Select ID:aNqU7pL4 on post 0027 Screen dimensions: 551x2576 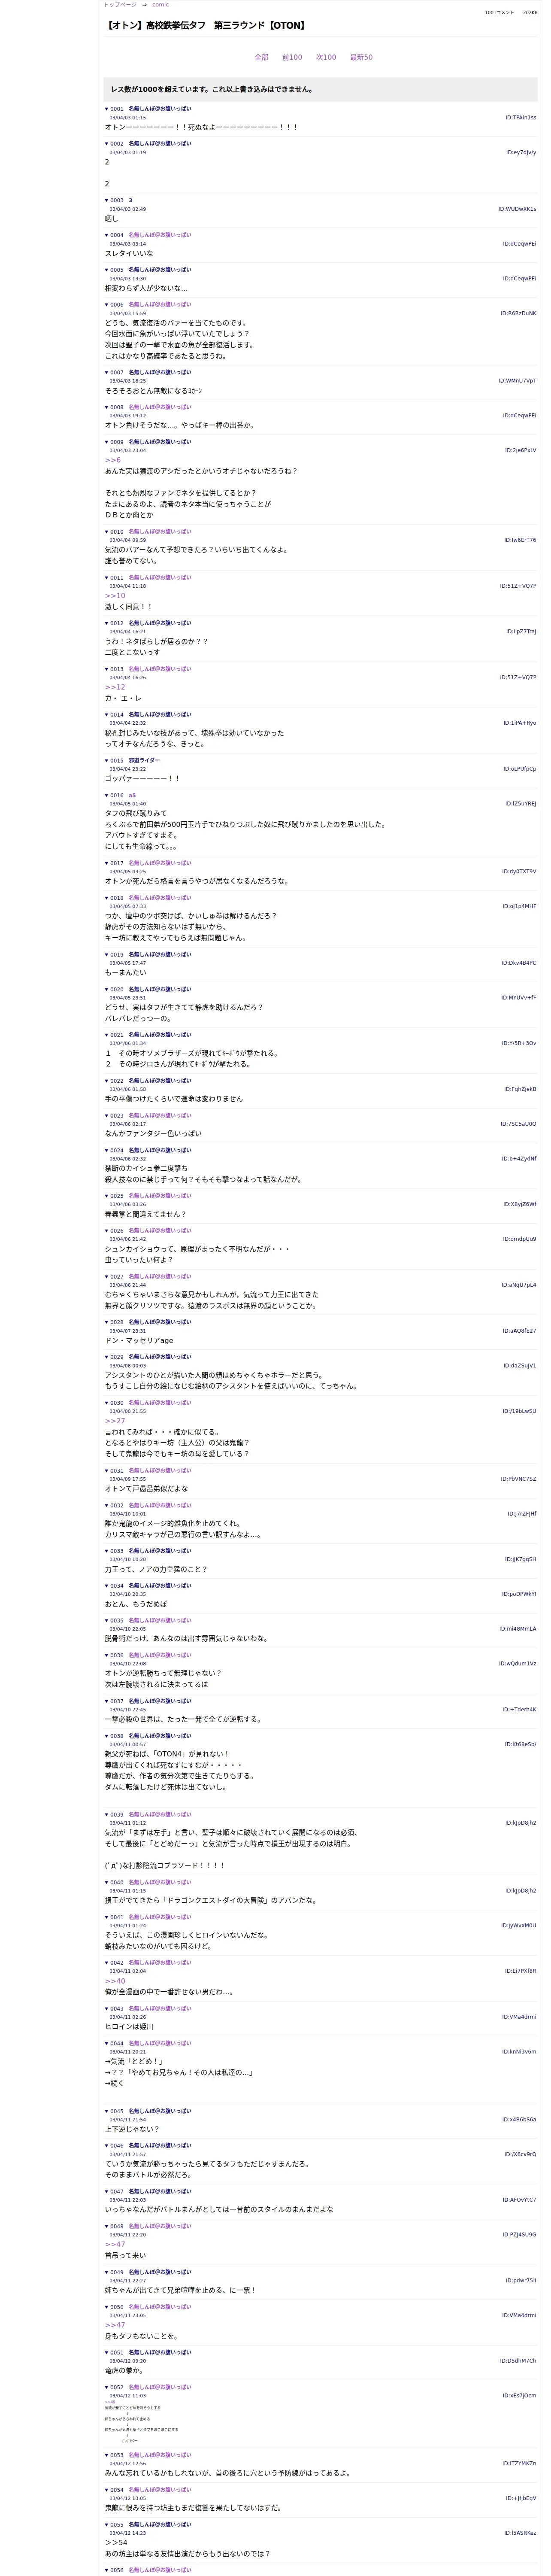[x=519, y=1286]
